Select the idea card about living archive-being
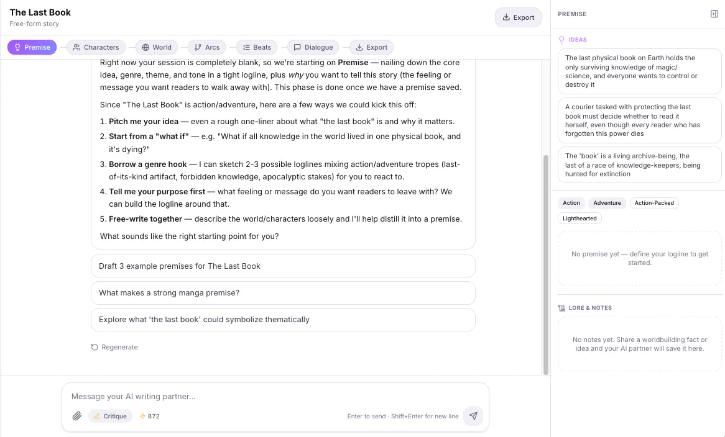The height and width of the screenshot is (437, 725). 639,165
